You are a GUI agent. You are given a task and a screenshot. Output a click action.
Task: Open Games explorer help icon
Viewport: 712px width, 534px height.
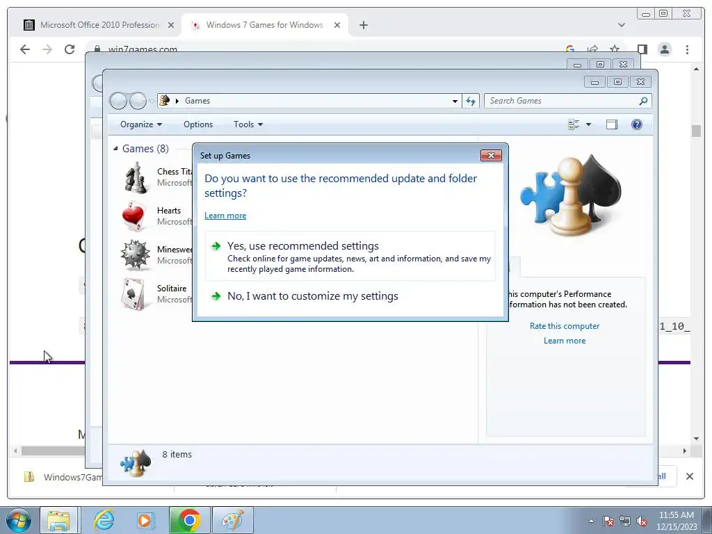(637, 124)
